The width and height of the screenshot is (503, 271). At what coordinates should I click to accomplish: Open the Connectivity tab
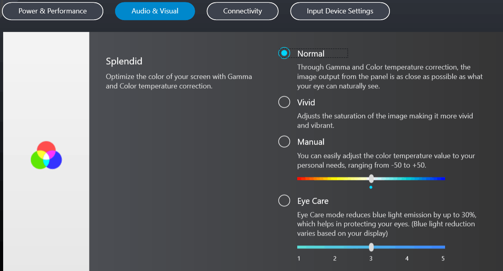(x=242, y=11)
